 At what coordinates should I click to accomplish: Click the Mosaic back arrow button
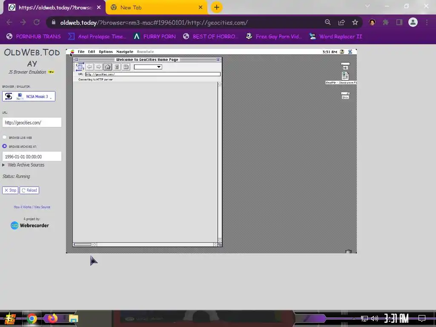click(89, 67)
